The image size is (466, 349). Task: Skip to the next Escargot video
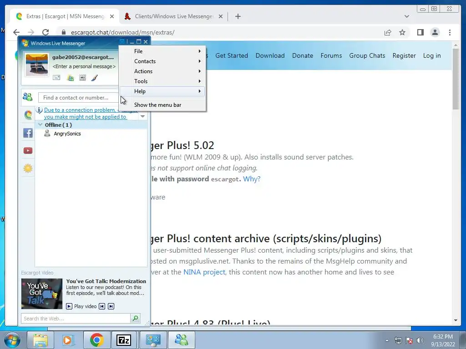pos(111,306)
